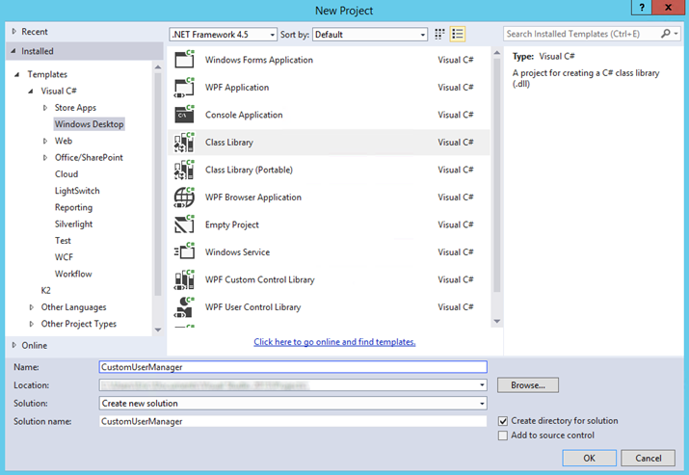689x475 pixels.
Task: Click the template list vertical scrollbar thumb
Action: (497, 175)
